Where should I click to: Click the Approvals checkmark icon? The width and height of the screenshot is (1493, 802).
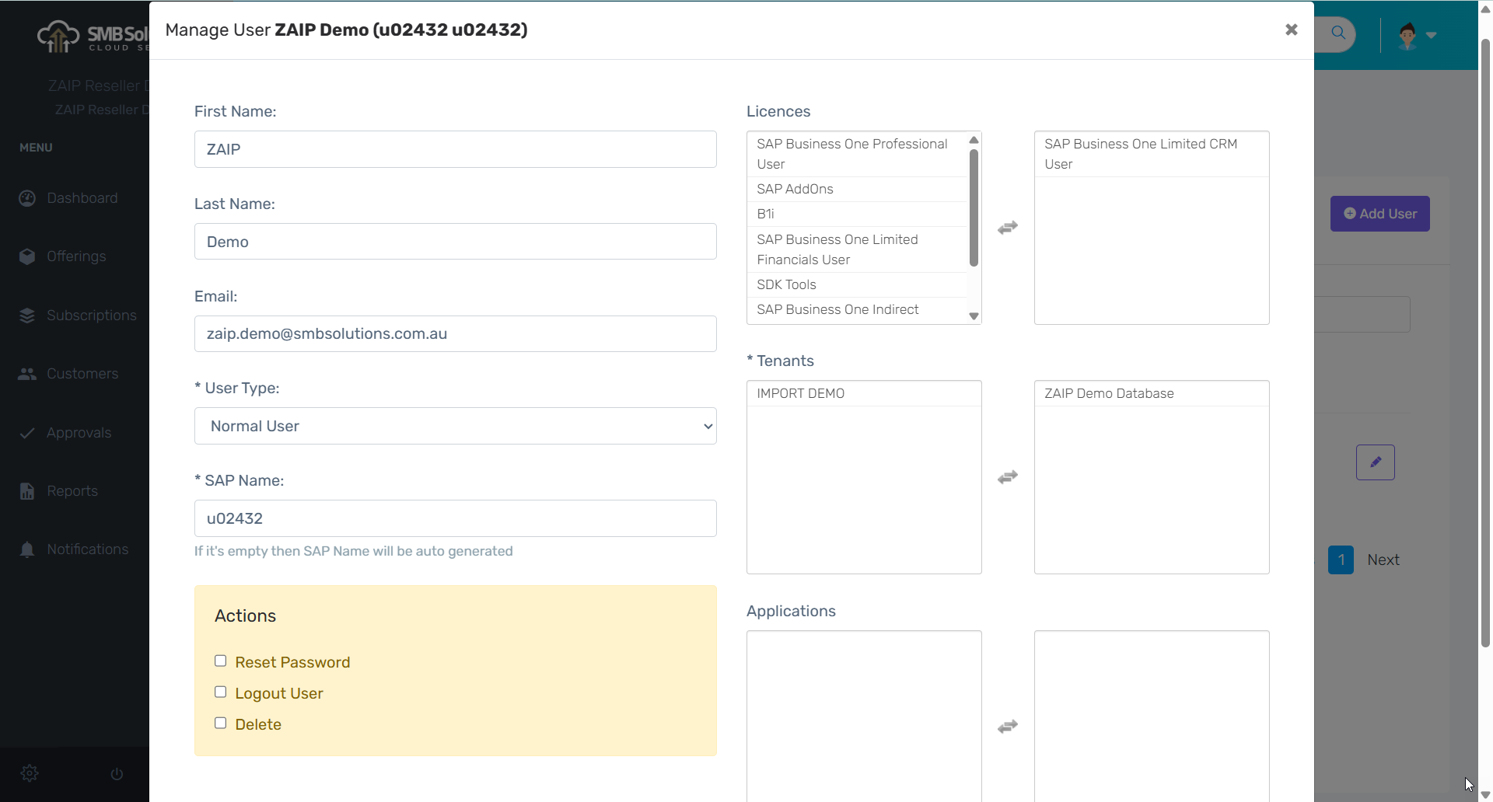pos(27,433)
